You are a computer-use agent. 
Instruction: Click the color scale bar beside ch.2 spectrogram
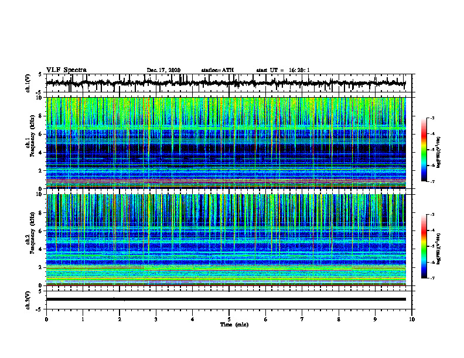424,246
